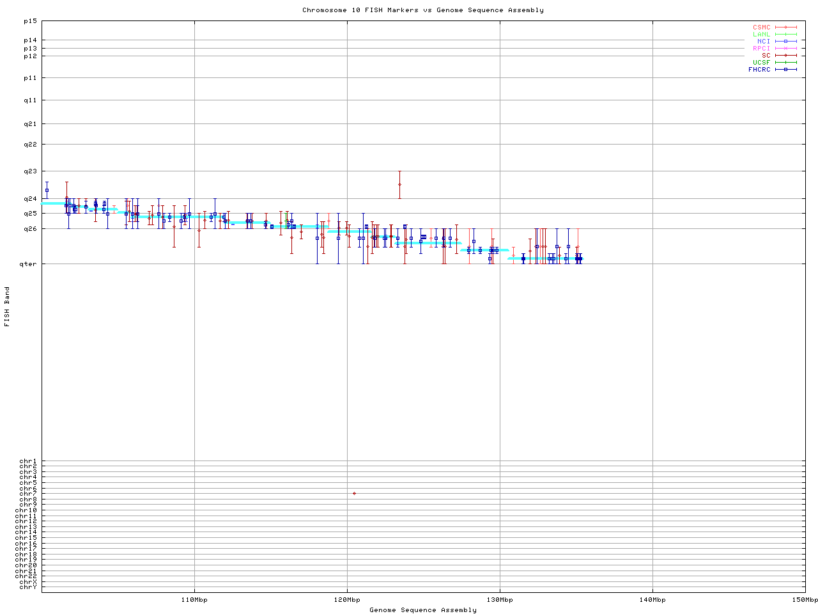The height and width of the screenshot is (614, 818).
Task: Select the 130Mbp x-axis tick label
Action: (x=500, y=600)
